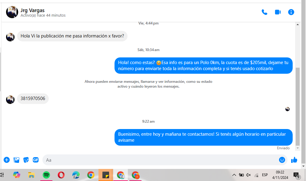Show hidden system tray icons
This screenshot has height=181, width=306.
pos(234,175)
